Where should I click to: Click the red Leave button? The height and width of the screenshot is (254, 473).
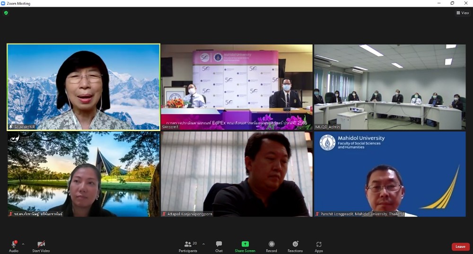pyautogui.click(x=460, y=246)
